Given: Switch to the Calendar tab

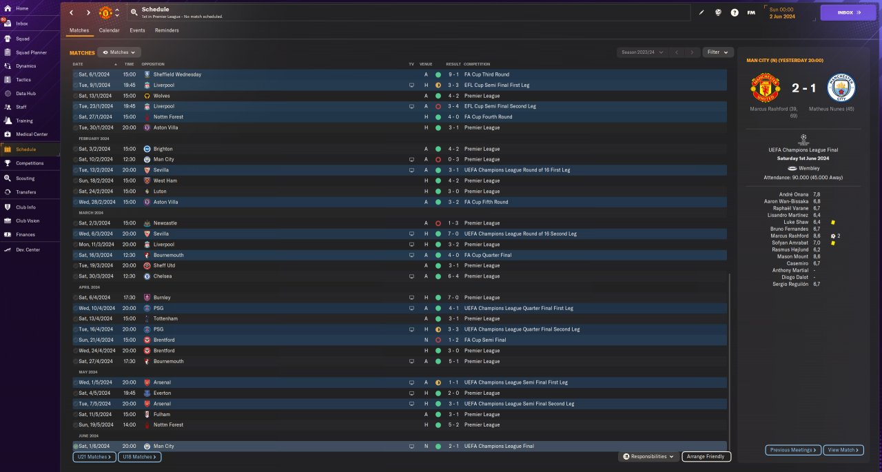Looking at the screenshot, I should 109,30.
